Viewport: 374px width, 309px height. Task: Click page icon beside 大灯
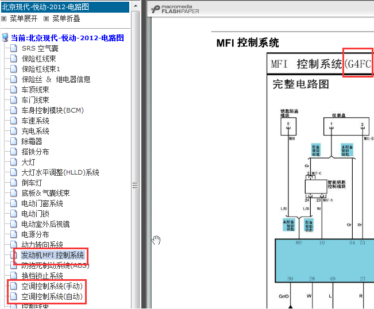(14, 161)
